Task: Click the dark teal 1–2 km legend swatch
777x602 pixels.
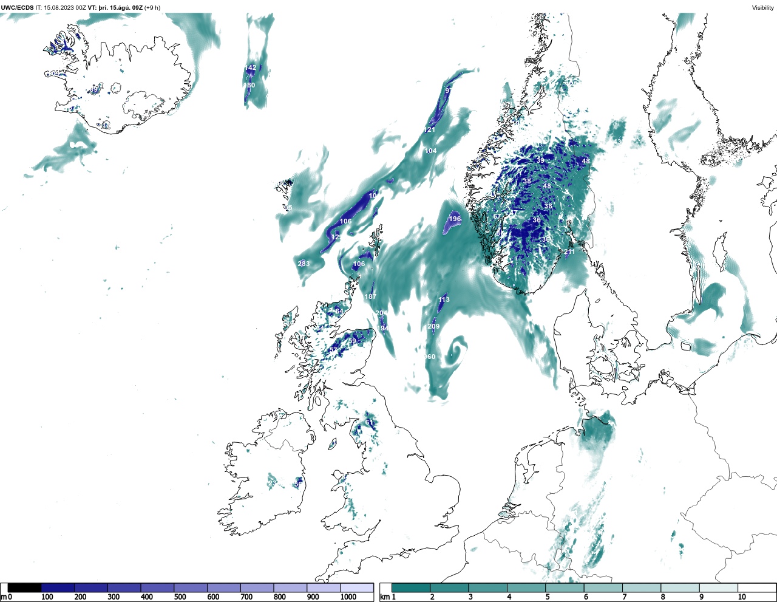Action: [411, 587]
